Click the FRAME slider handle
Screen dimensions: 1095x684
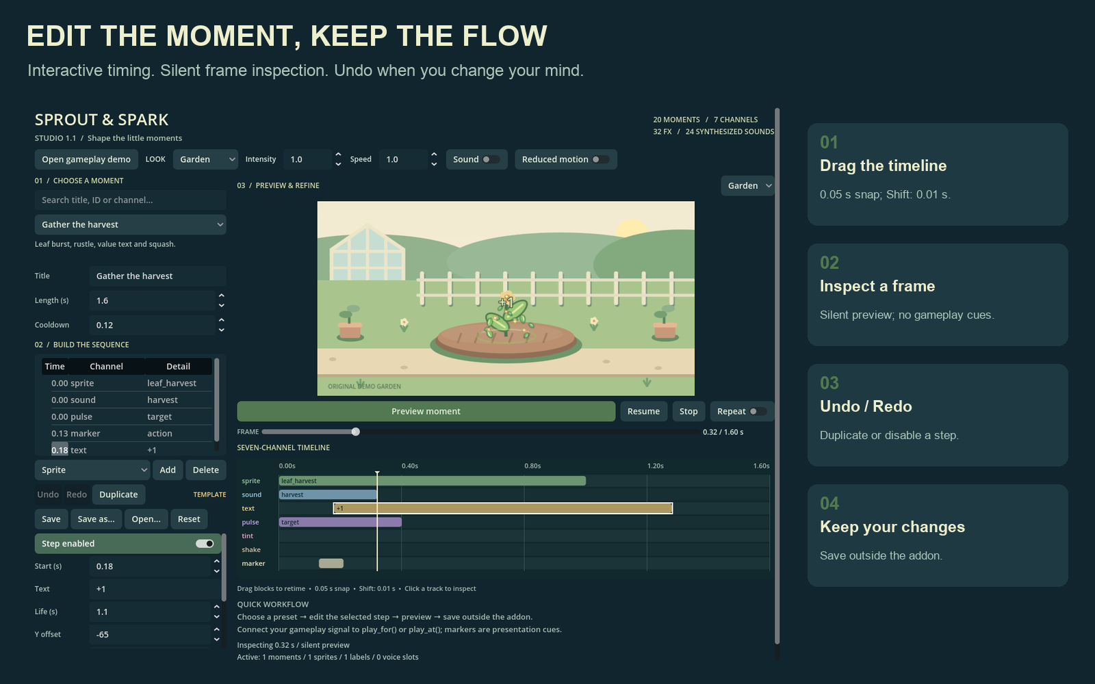pyautogui.click(x=356, y=432)
